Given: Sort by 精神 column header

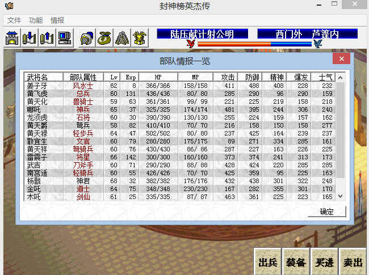Looking at the screenshot, I should click(x=275, y=77).
